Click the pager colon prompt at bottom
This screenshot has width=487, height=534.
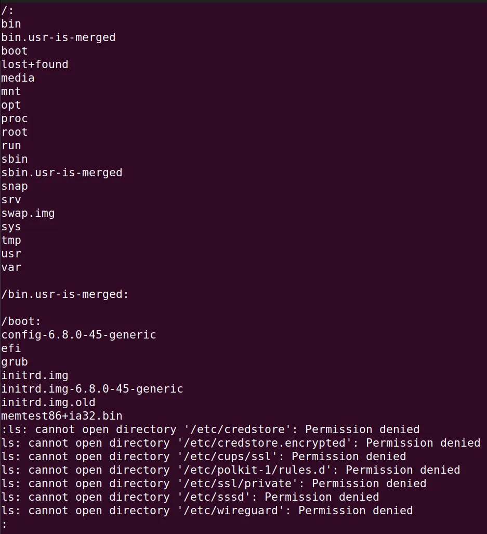tap(4, 525)
